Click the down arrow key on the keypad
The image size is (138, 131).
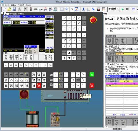click(69, 58)
